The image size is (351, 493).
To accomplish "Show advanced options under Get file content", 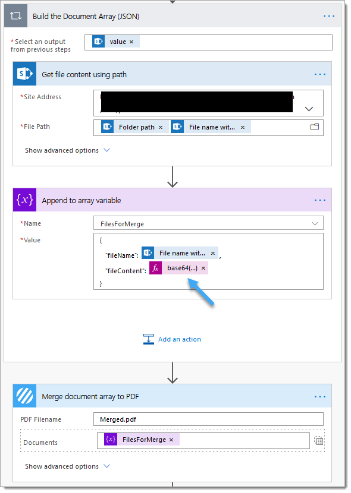I will coord(67,150).
